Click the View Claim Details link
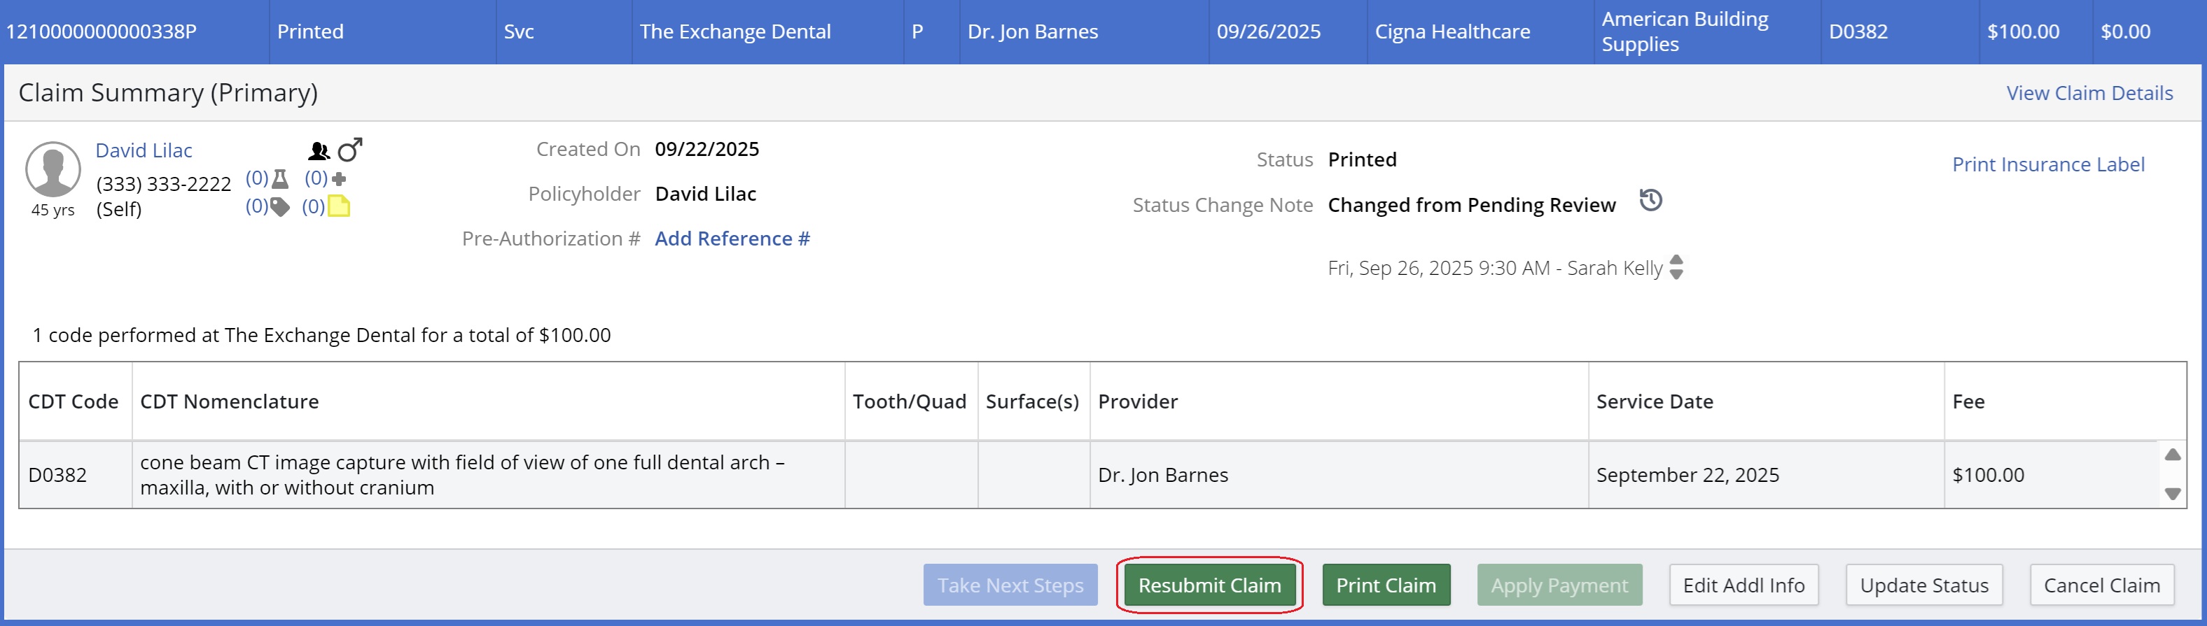The width and height of the screenshot is (2207, 626). (2089, 93)
